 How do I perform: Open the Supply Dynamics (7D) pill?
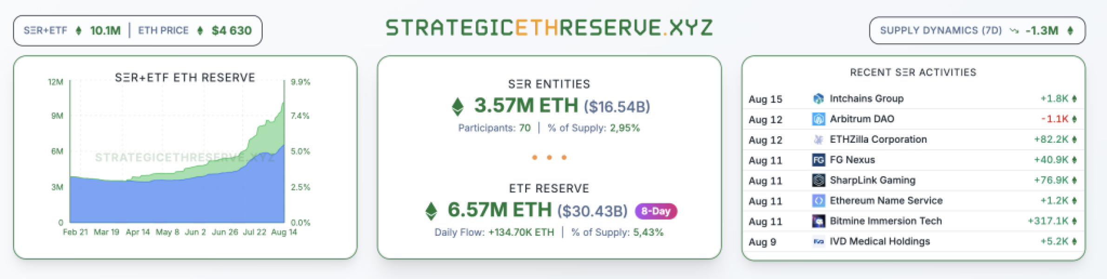(977, 31)
